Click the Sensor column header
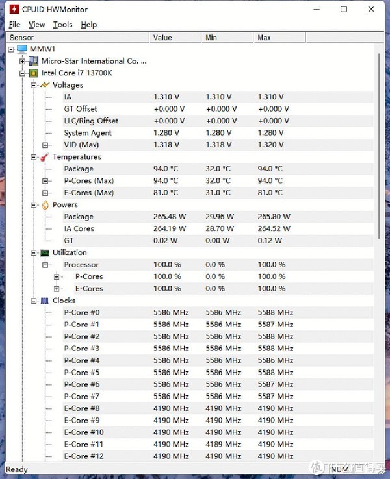This screenshot has width=390, height=479. [78, 37]
